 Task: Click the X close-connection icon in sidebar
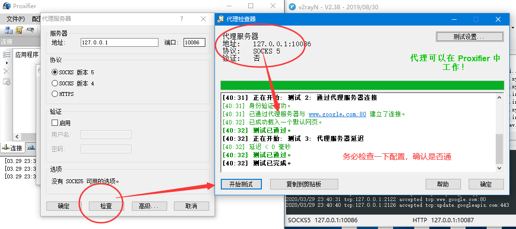tap(7, 71)
